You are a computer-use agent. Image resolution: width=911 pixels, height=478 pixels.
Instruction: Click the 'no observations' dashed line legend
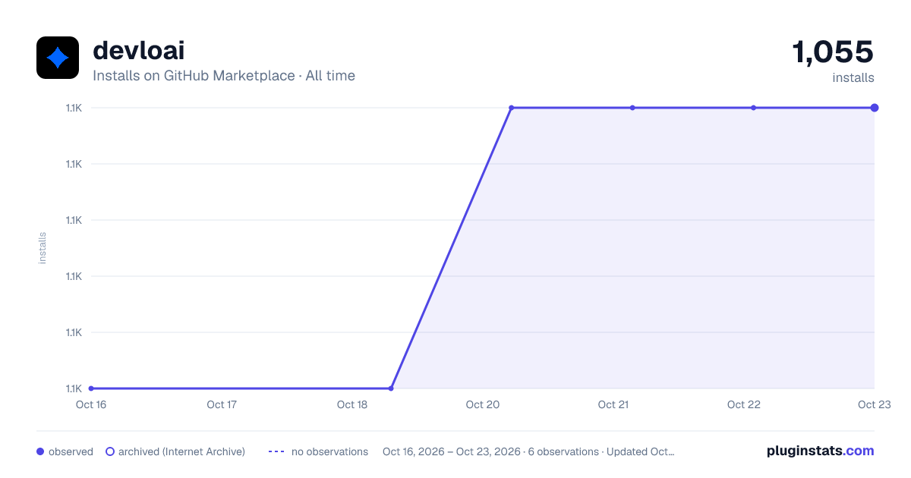coord(276,451)
